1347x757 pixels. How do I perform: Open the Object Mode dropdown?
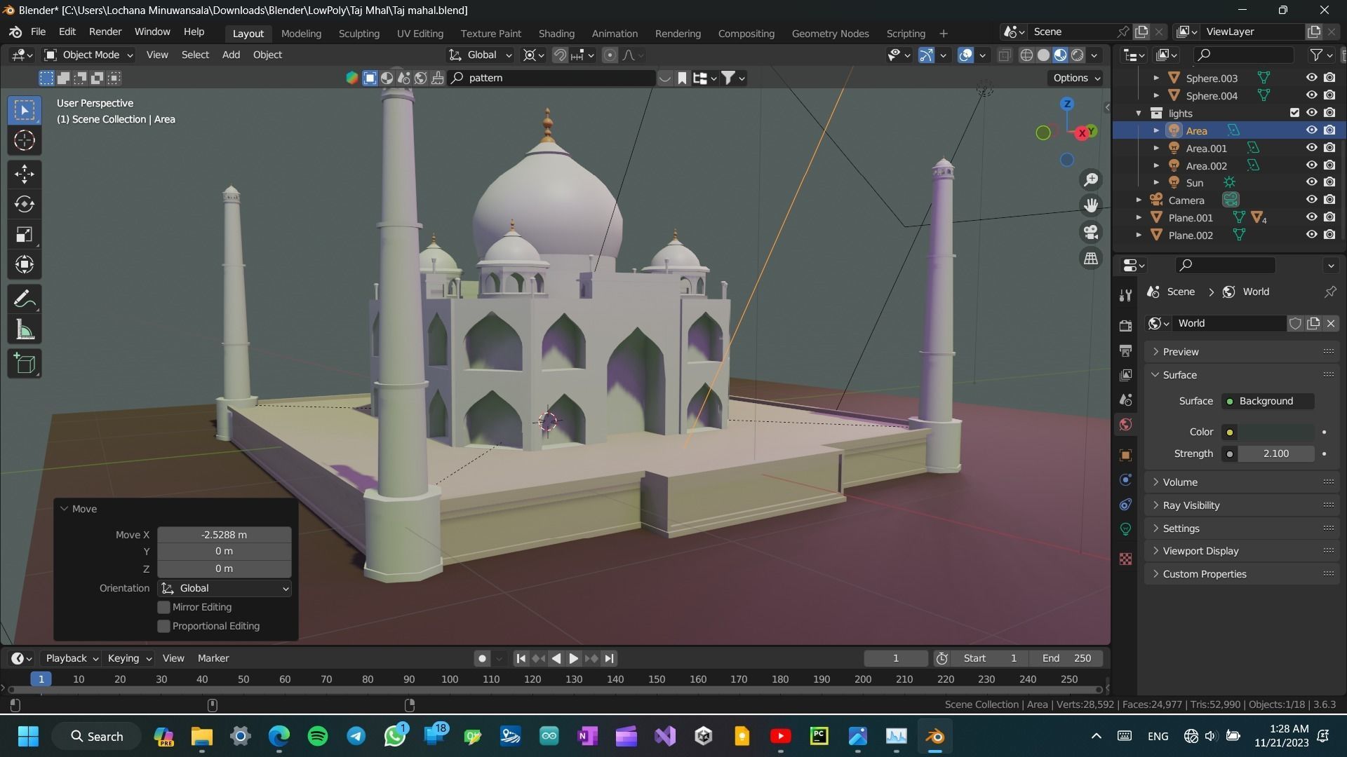pos(88,55)
